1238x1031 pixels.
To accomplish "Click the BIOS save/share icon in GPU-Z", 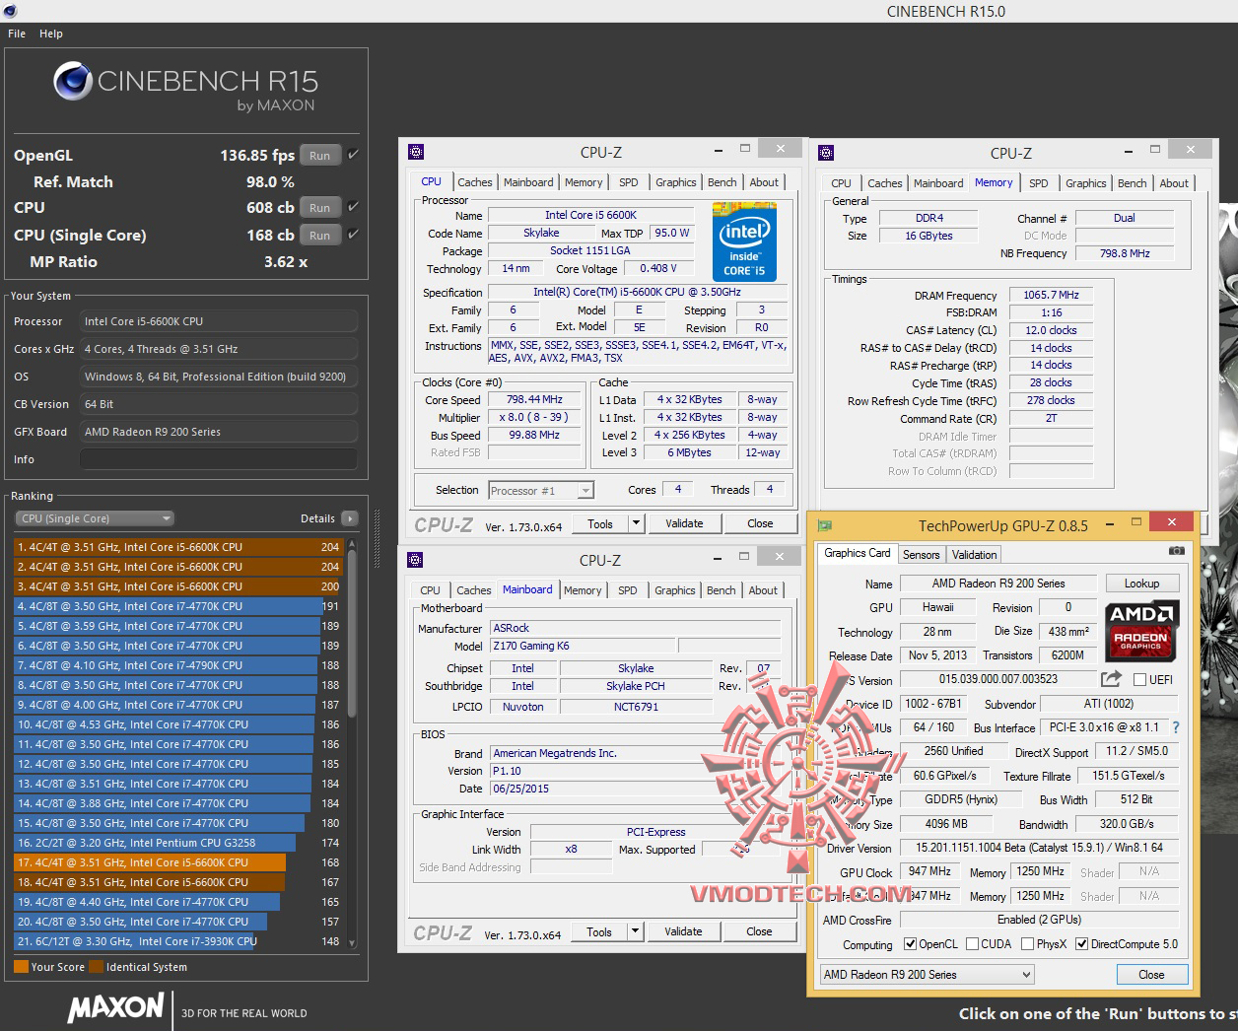I will (x=1111, y=679).
